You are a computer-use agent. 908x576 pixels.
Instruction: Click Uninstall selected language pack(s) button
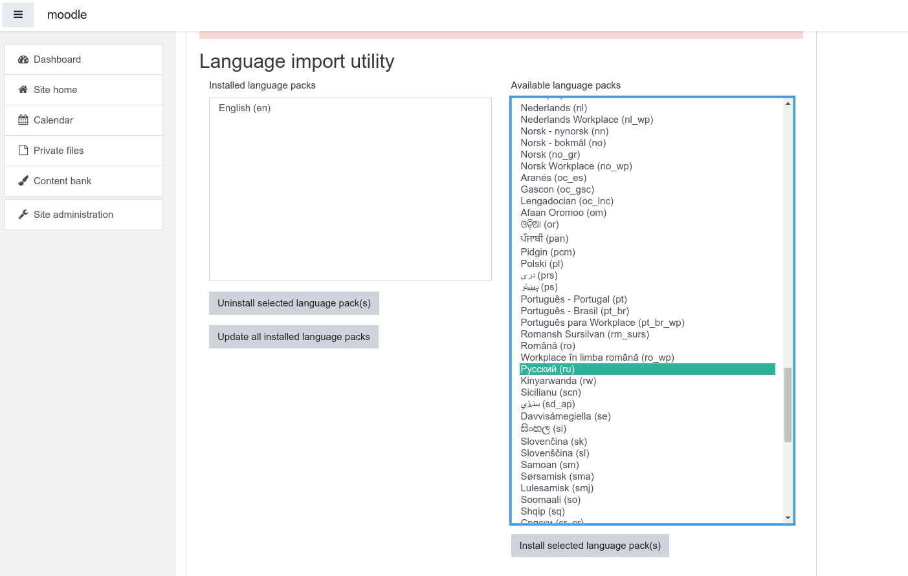tap(294, 303)
